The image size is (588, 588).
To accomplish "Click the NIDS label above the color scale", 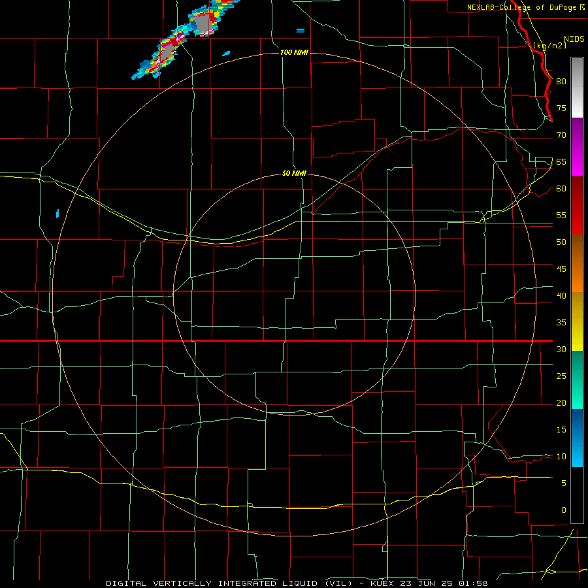I will click(574, 39).
